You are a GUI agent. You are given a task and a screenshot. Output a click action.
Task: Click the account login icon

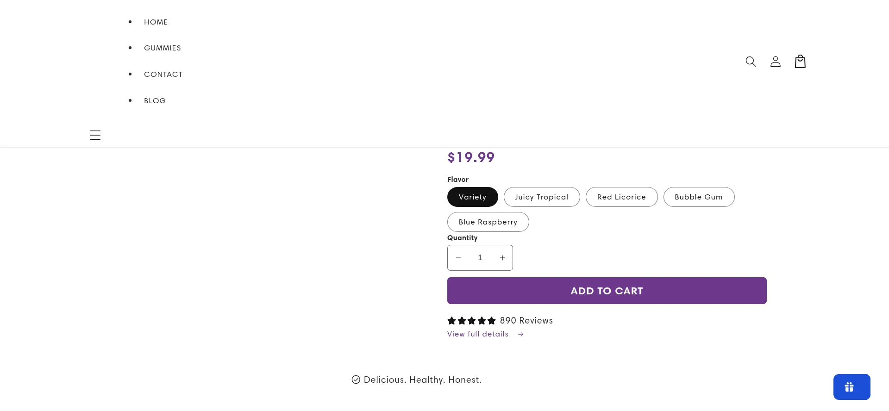[776, 61]
